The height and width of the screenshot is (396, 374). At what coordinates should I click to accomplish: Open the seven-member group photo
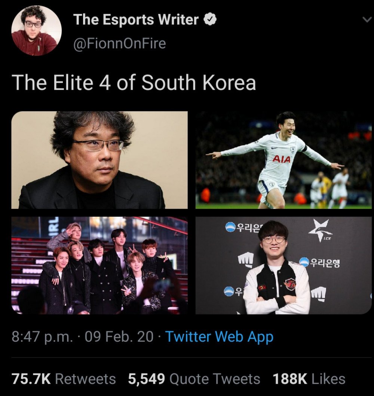click(99, 265)
